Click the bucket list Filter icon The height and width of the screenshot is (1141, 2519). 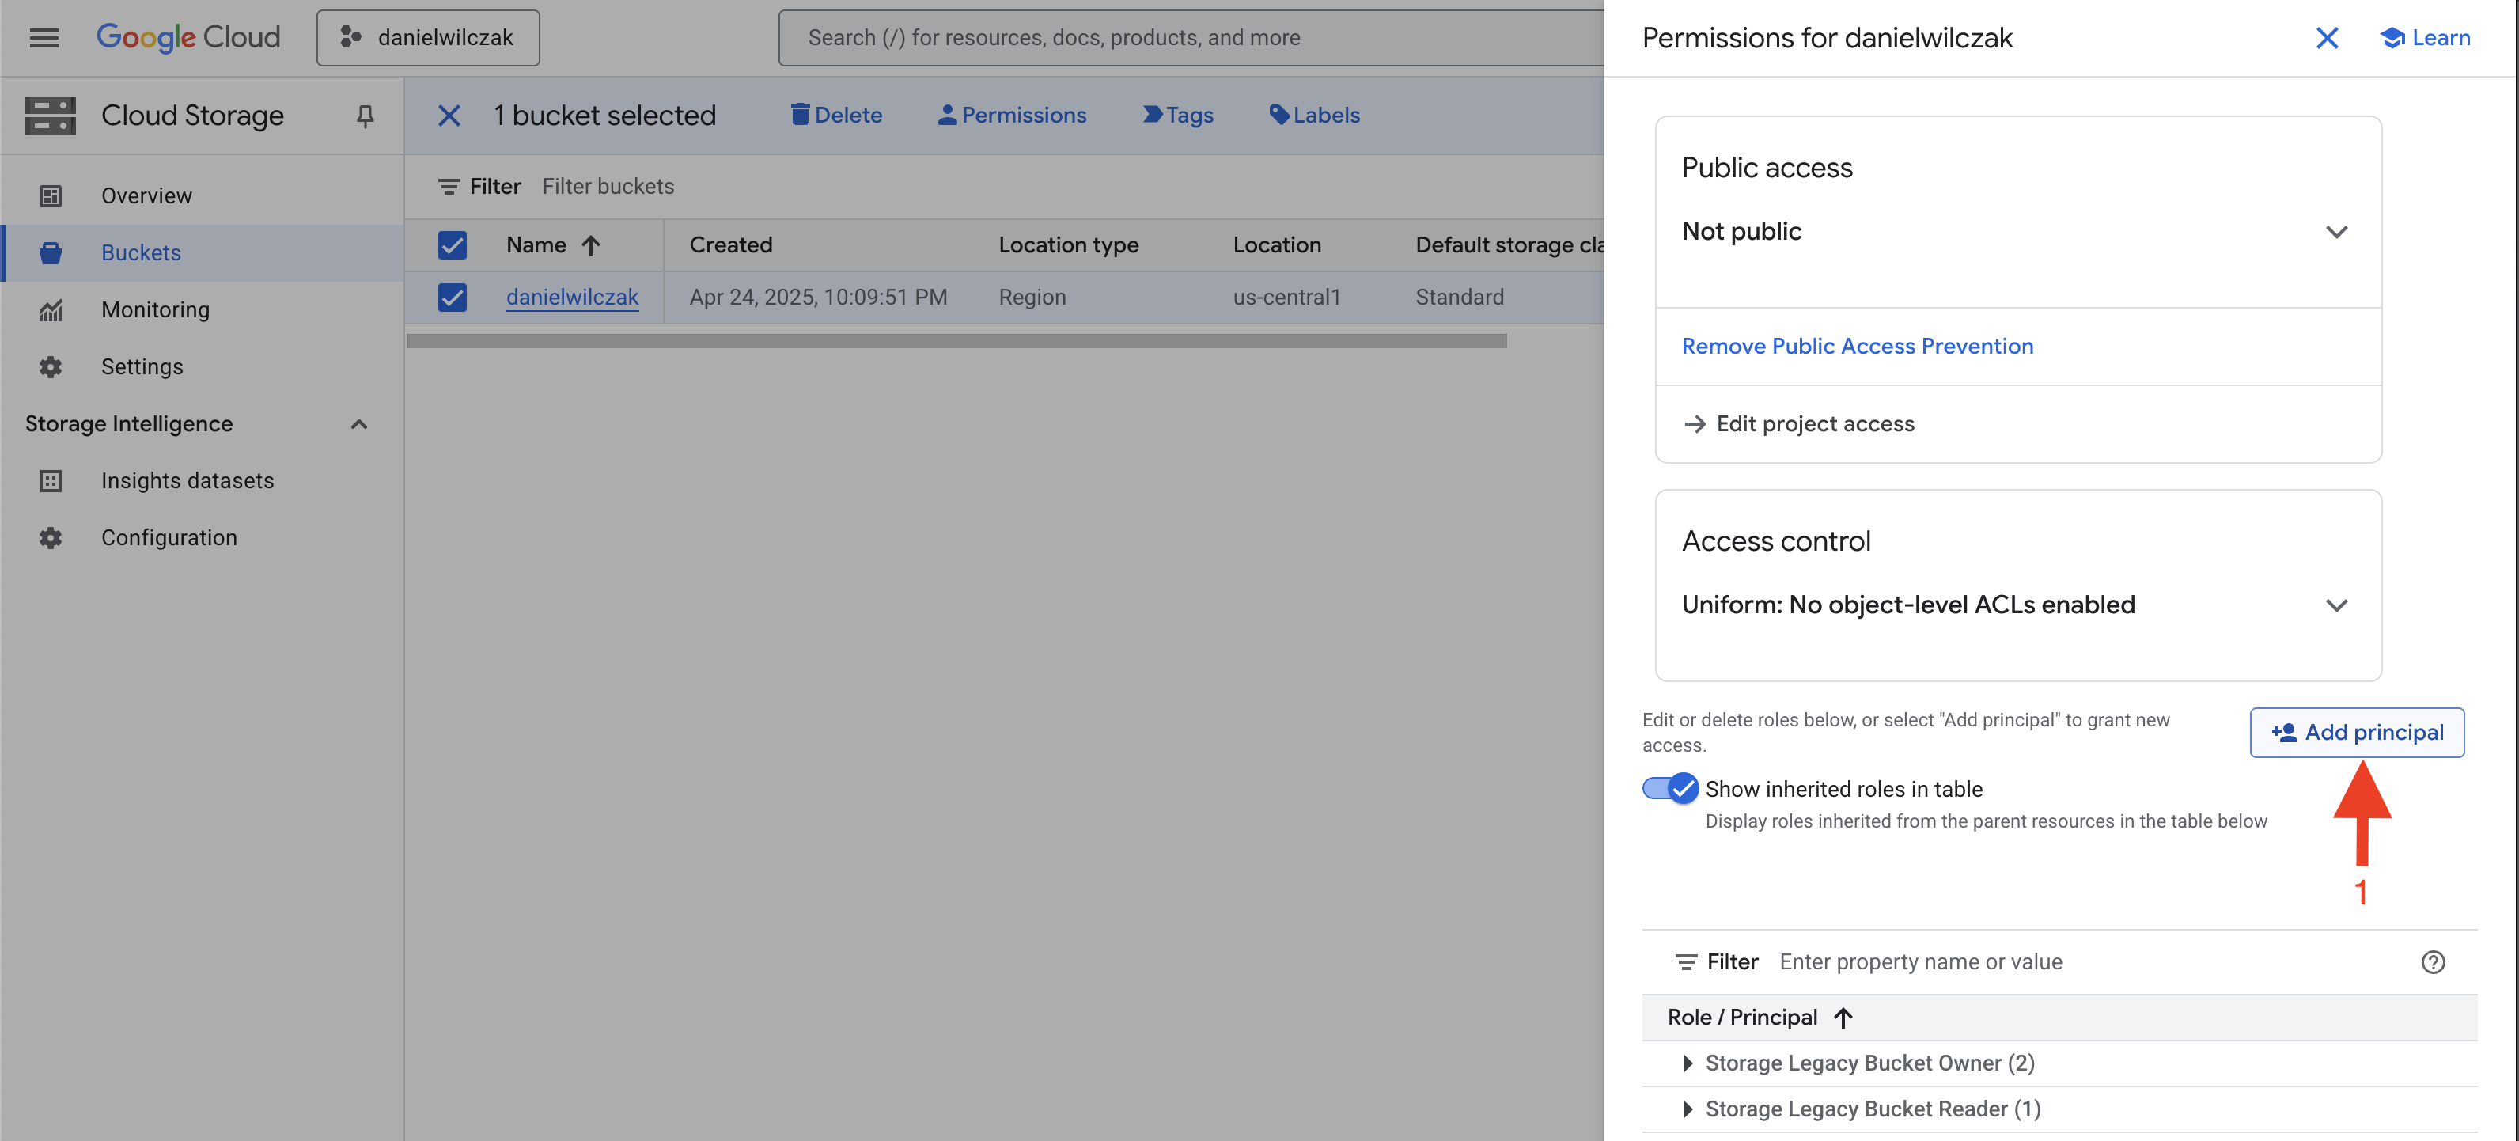[449, 186]
